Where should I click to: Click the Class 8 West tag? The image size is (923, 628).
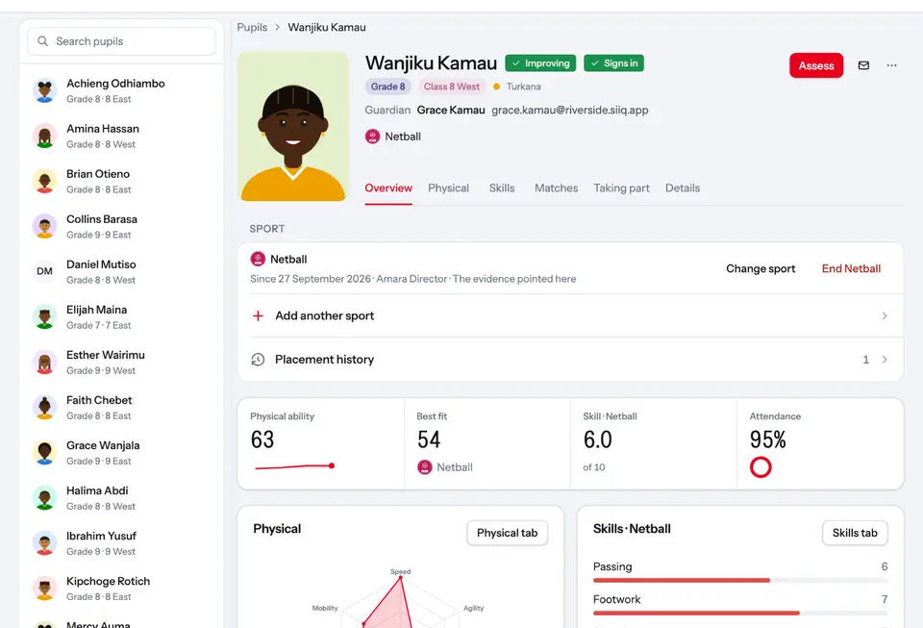point(452,87)
